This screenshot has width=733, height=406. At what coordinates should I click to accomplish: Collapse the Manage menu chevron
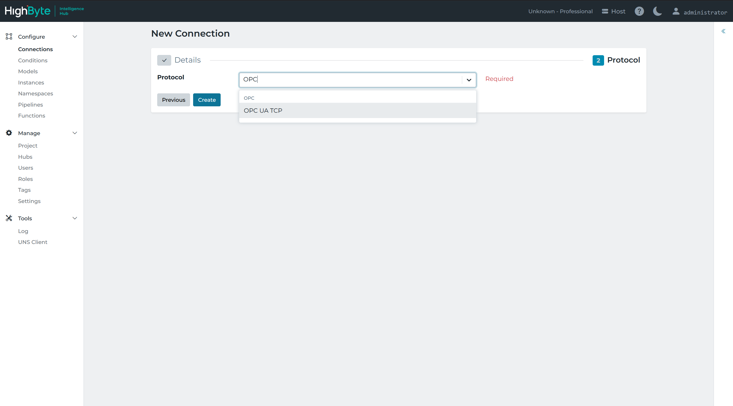click(75, 133)
